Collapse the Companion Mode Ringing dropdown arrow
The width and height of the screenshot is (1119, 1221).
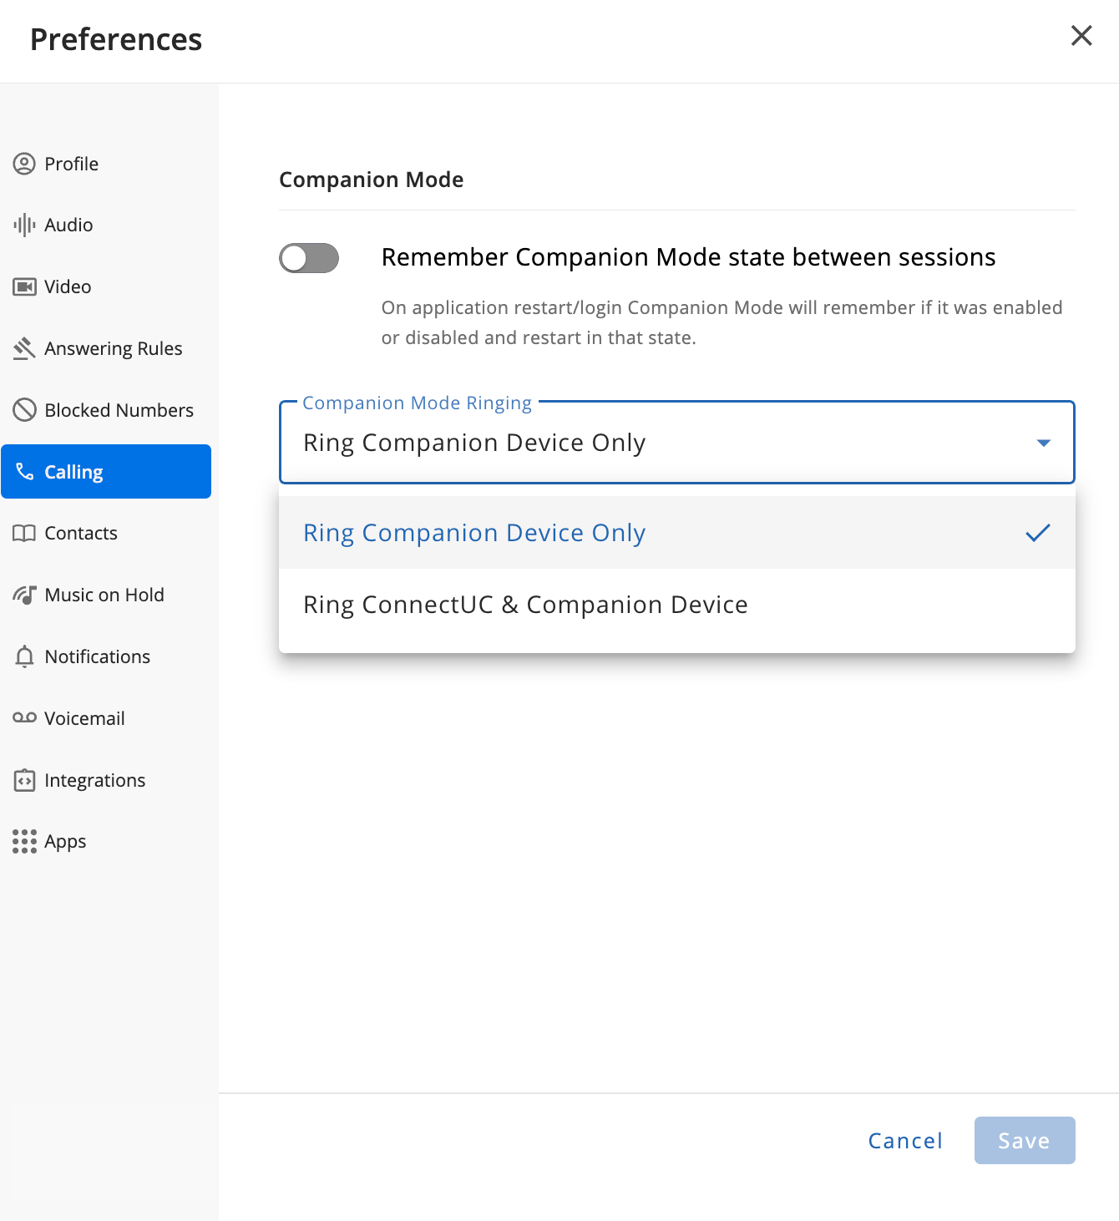point(1043,443)
